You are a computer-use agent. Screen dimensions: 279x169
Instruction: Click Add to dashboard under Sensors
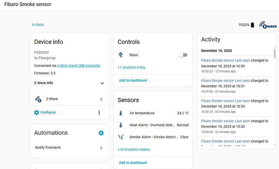pos(133,163)
